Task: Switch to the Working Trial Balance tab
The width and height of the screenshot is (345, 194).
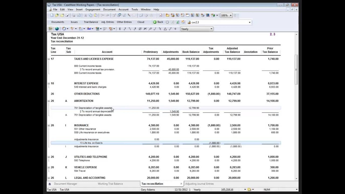Action: 110,184
